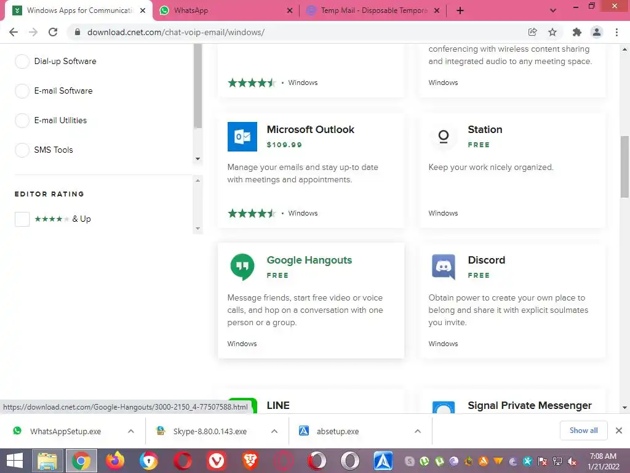Open Windows Start menu

(x=15, y=461)
